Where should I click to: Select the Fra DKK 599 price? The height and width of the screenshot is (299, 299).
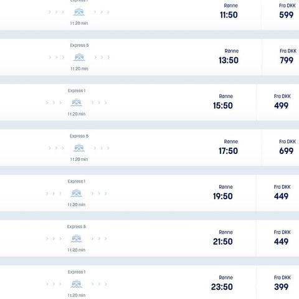click(287, 11)
